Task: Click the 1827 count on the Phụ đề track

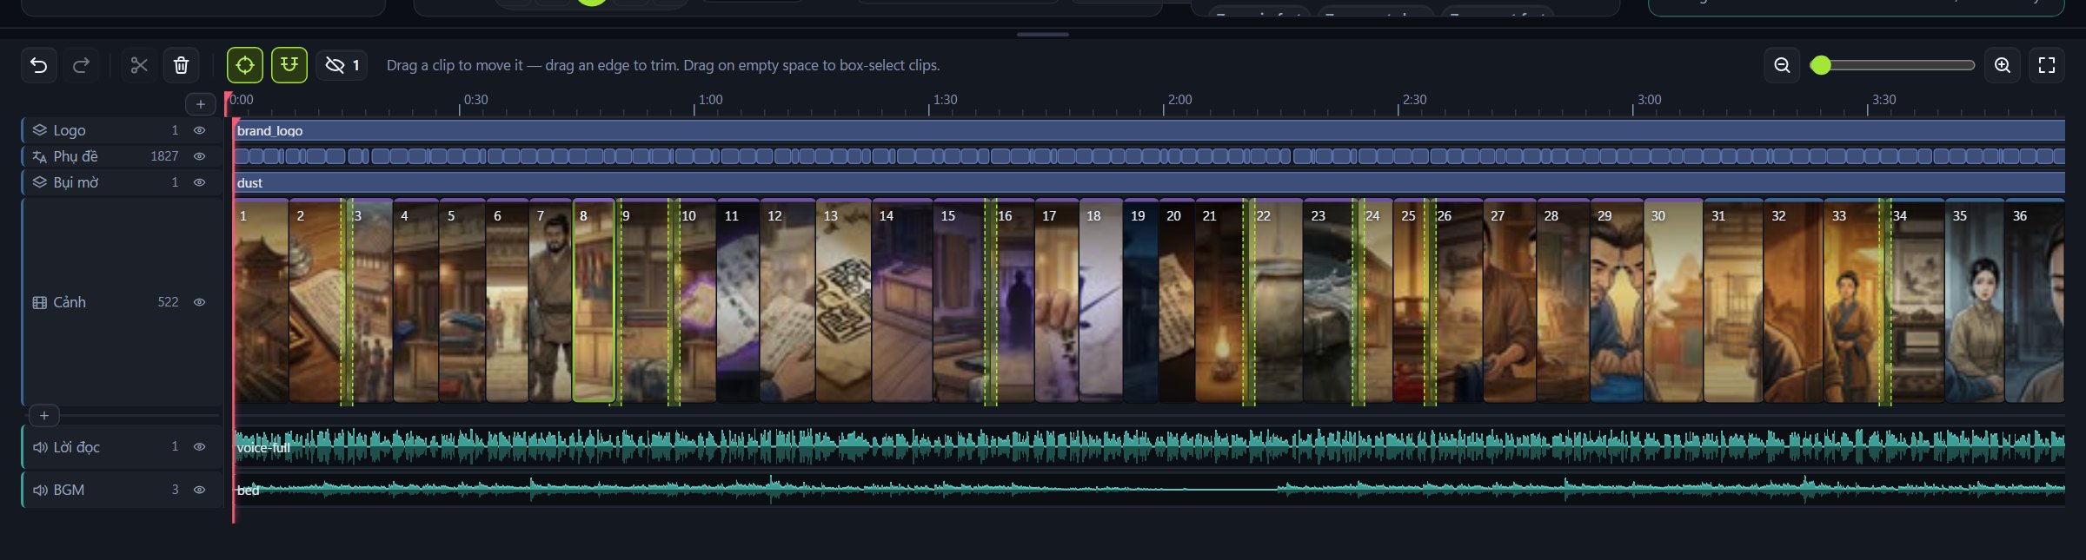Action: click(x=164, y=156)
